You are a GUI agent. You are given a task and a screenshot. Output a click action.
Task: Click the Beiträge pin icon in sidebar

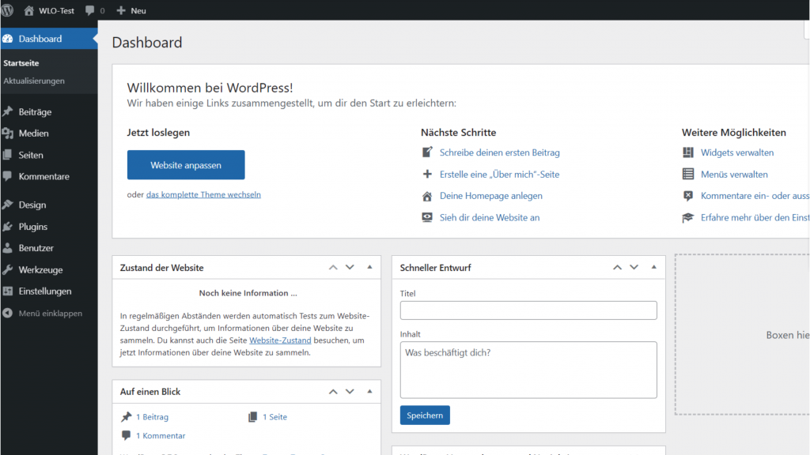coord(8,112)
